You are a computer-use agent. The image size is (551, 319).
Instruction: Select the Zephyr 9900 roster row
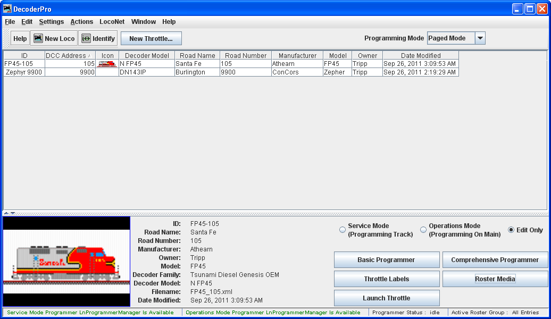pos(24,72)
